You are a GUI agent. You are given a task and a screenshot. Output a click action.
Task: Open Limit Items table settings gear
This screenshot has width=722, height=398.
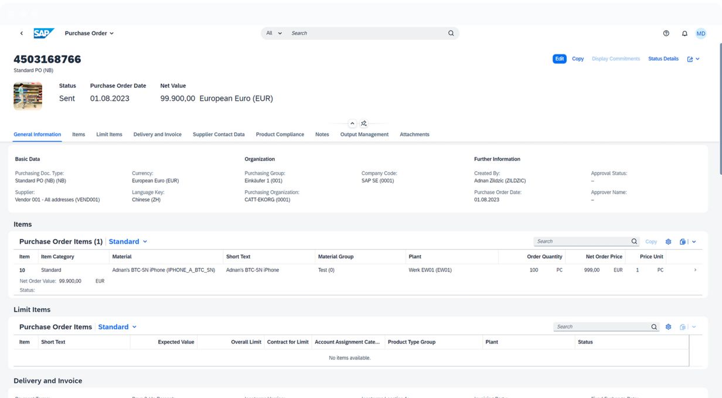click(668, 327)
